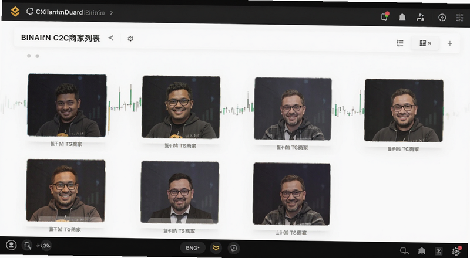Switch to list view icon
Screen dimensions: 470x258
400,43
